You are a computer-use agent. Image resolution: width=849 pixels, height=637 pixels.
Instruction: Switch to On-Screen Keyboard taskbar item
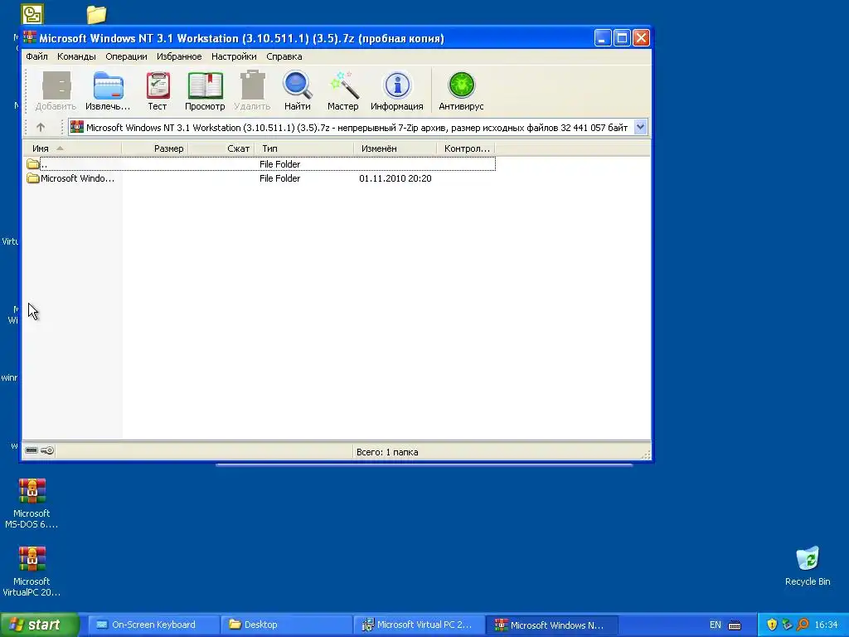[153, 625]
